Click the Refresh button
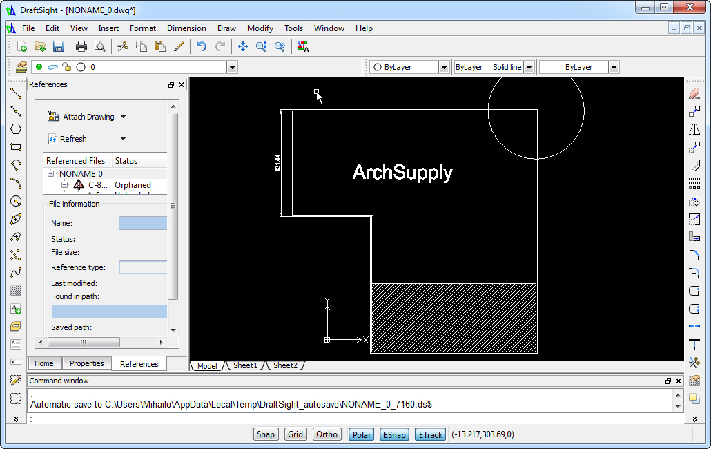Viewport: 711px width, 449px height. (x=68, y=139)
